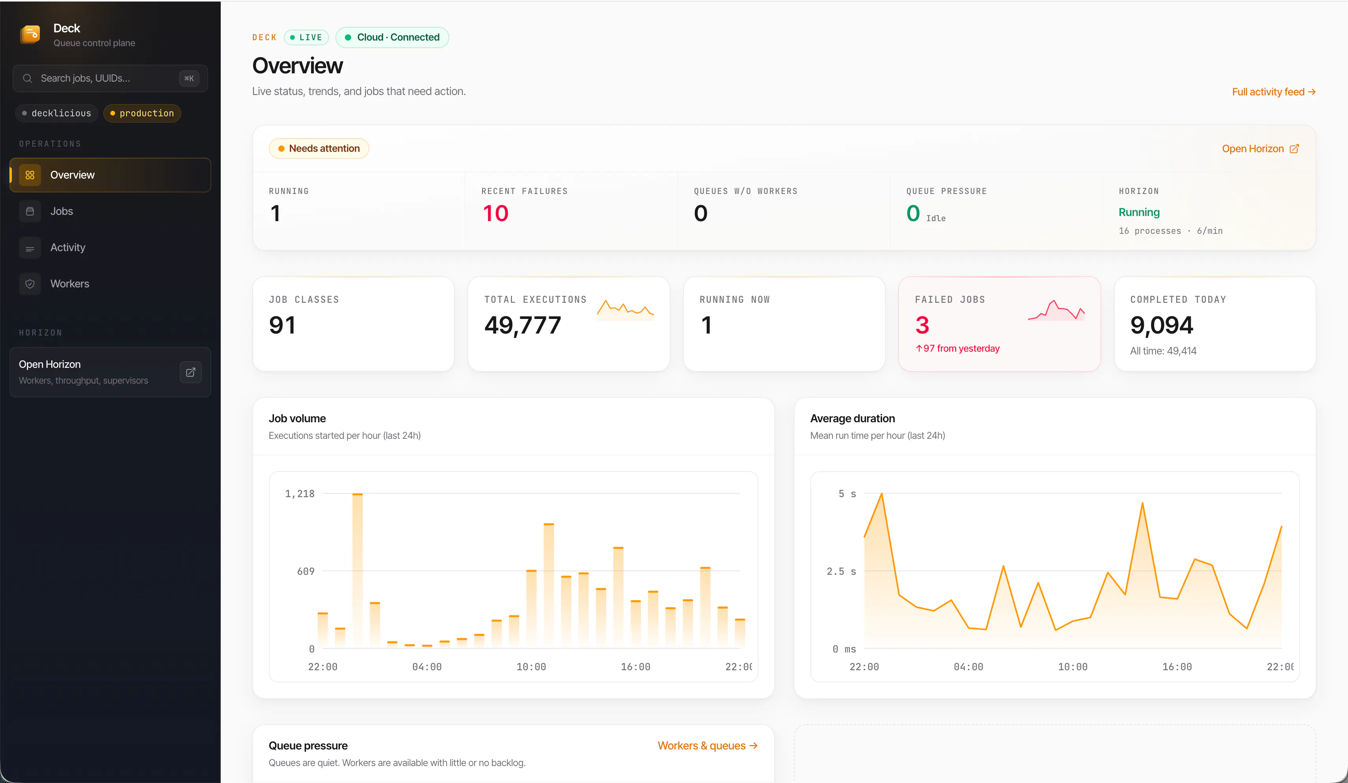
Task: Click the Deck app logo icon
Action: (30, 35)
